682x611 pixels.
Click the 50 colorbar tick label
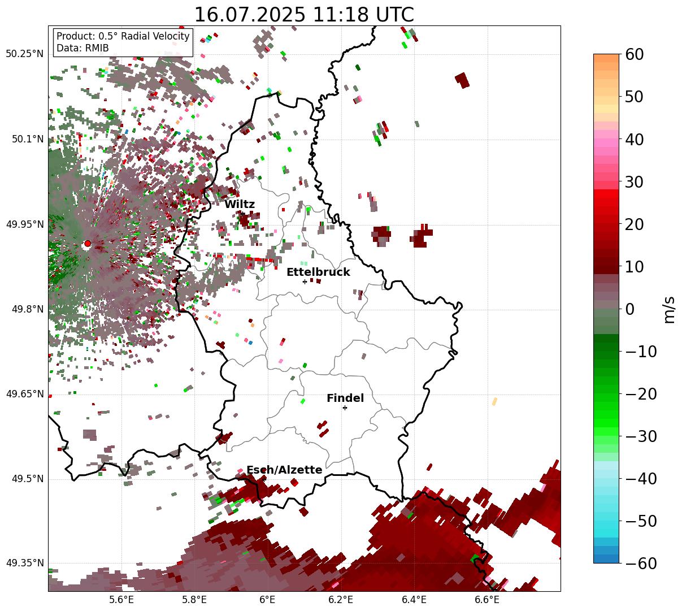pyautogui.click(x=633, y=97)
